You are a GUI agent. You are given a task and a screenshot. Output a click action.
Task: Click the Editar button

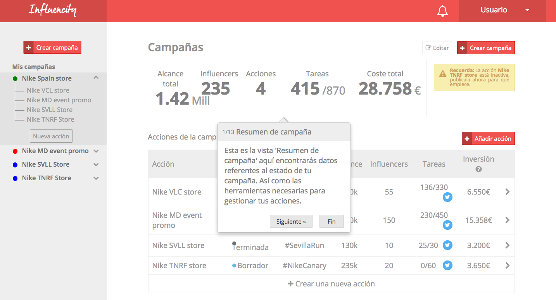(x=437, y=48)
